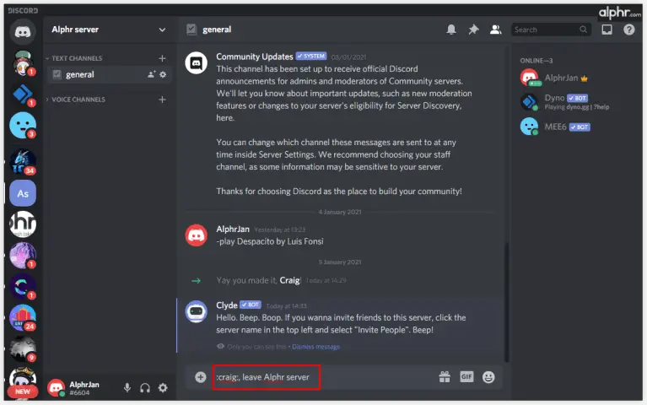The image size is (647, 405).
Task: Select the 'As' server icon
Action: point(23,193)
